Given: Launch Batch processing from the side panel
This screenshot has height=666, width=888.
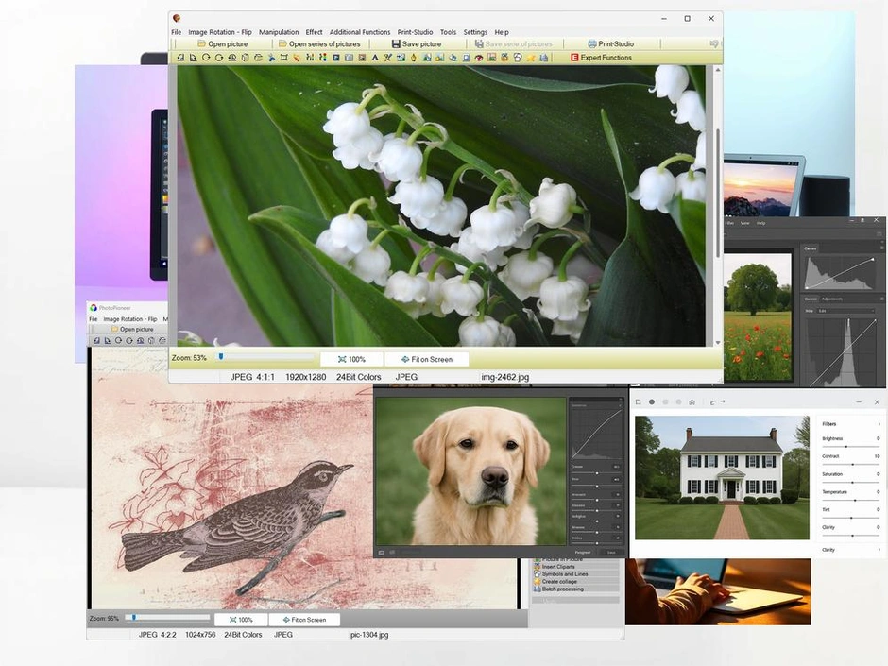Looking at the screenshot, I should [563, 588].
